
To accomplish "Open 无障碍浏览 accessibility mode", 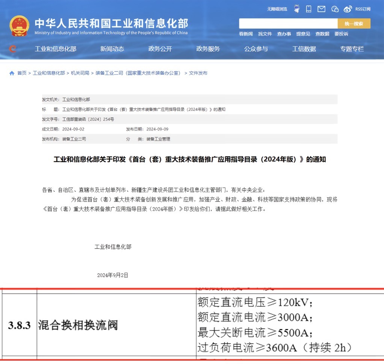I will (x=277, y=9).
